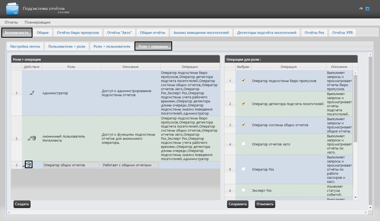Click the operations list scrollbar down arrow
This screenshot has height=221, width=380.
pos(355,197)
